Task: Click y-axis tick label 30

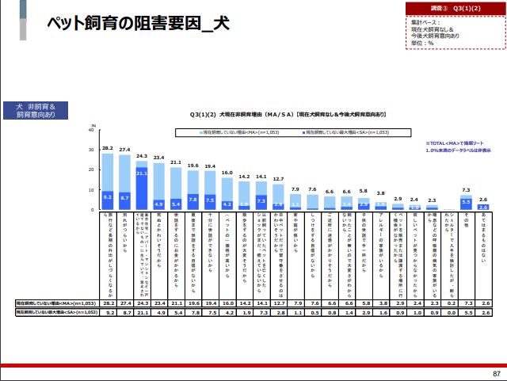Action: pyautogui.click(x=91, y=150)
